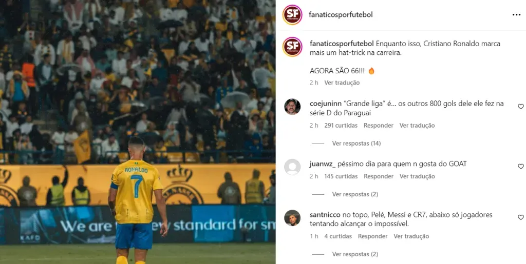
Task: Click the fanaticosporfutebol username in the header
Action: 341,15
